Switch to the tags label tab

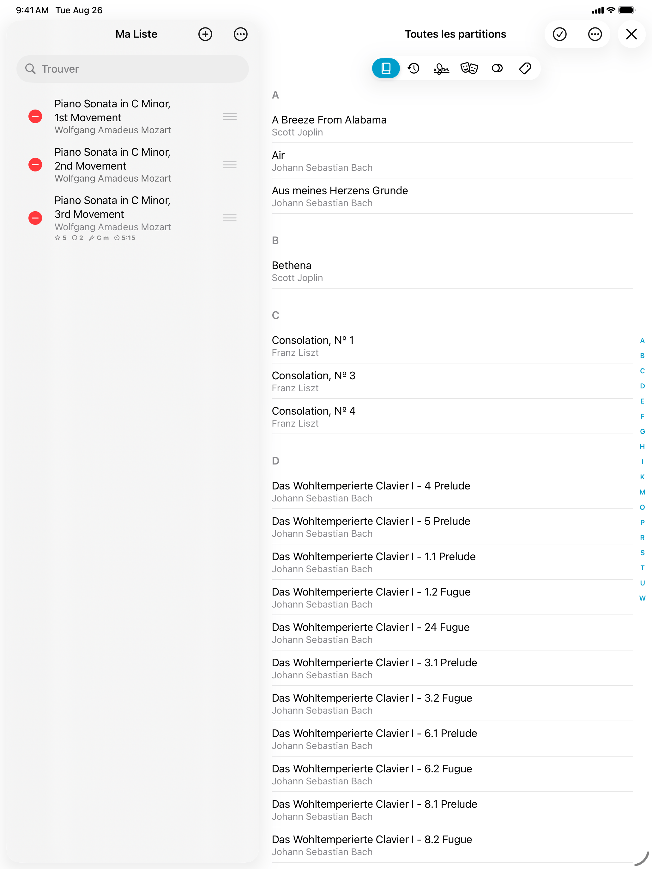(x=525, y=68)
